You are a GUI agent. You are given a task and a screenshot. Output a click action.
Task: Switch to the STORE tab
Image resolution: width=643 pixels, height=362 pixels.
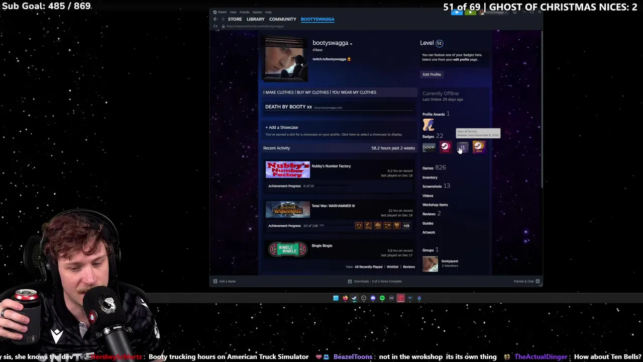coord(235,19)
